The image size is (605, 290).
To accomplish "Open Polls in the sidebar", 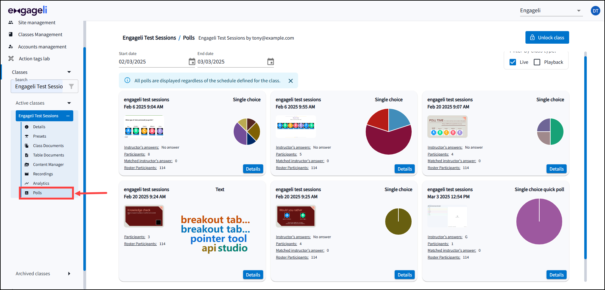I will click(47, 193).
